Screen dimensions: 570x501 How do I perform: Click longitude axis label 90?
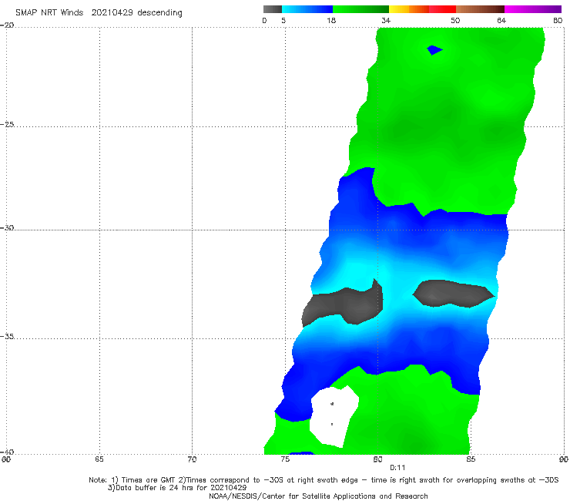click(564, 459)
